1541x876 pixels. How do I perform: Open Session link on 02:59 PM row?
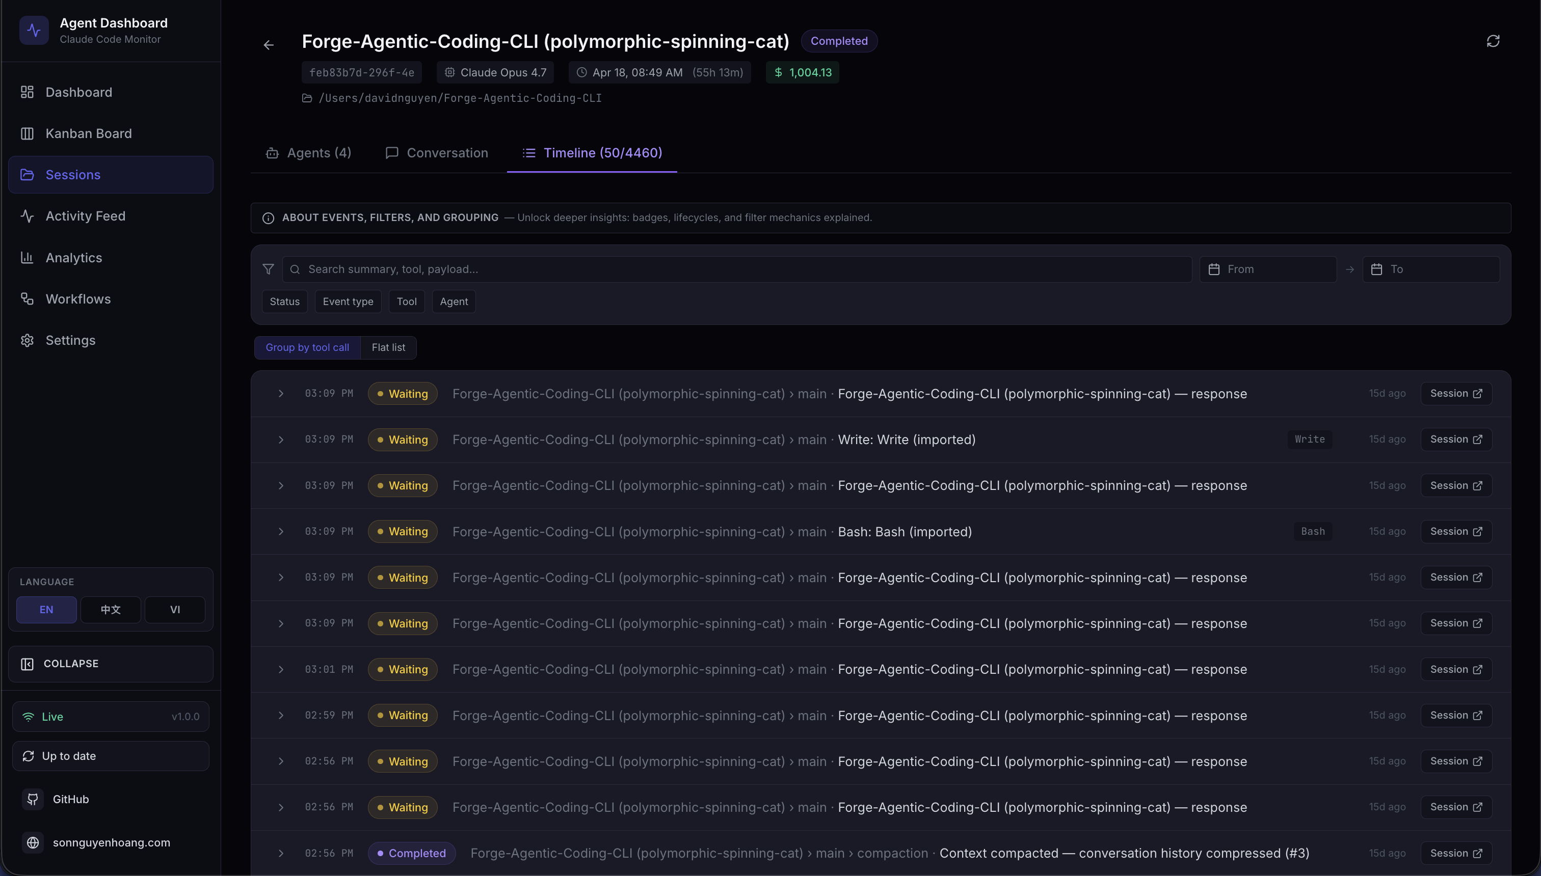[1456, 715]
